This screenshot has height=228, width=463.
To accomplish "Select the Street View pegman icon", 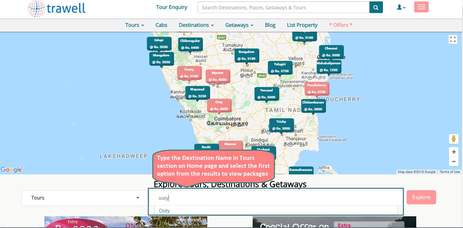I will [454, 139].
